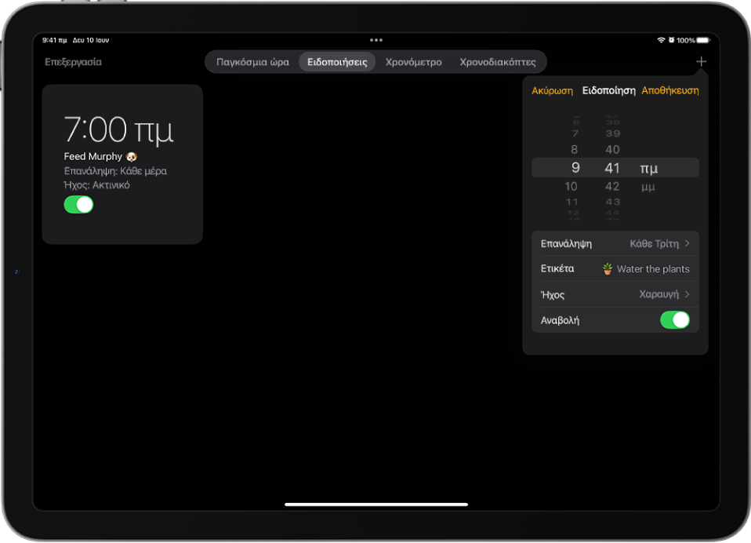751x543 pixels.
Task: Tap the plant emoji in Ετικέτα field
Action: (x=608, y=269)
